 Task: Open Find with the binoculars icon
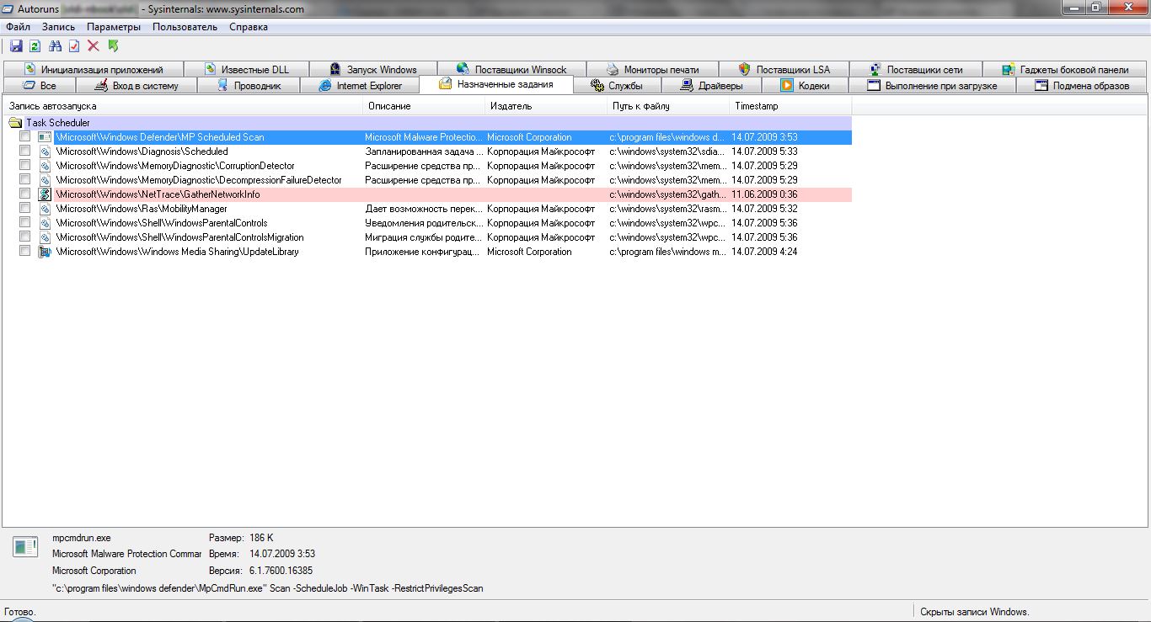pos(56,46)
